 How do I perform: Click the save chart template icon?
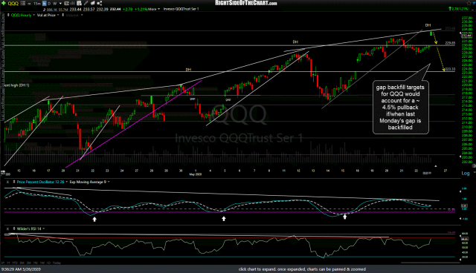(79, 3)
